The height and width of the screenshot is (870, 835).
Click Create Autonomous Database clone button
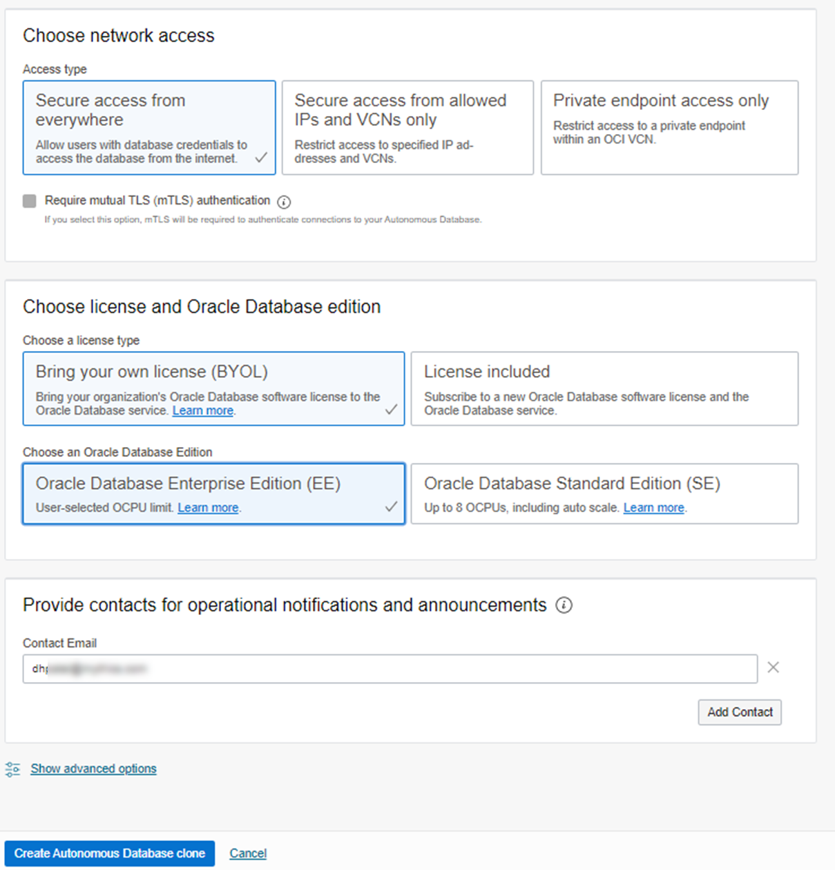(111, 853)
